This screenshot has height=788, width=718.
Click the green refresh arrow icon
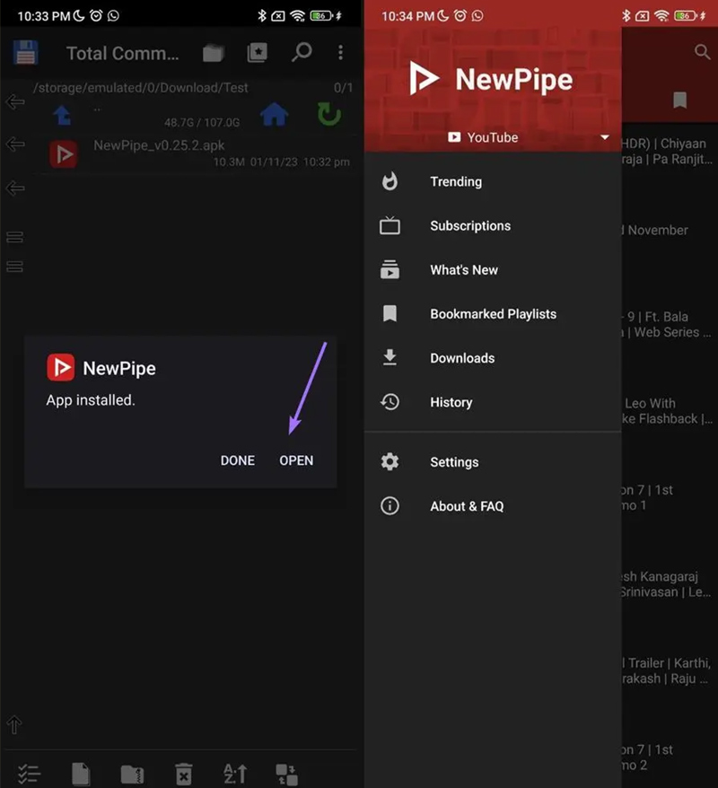click(x=328, y=114)
